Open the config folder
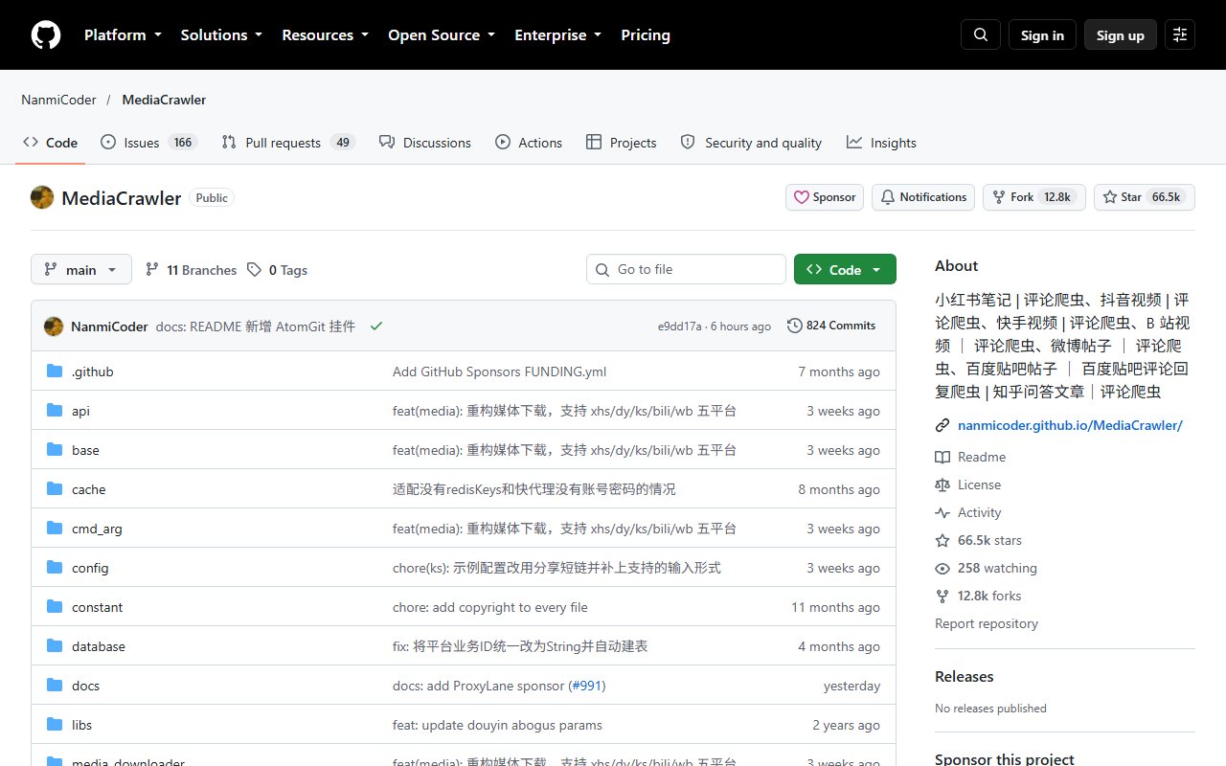Viewport: 1226px width, 766px height. click(x=90, y=568)
